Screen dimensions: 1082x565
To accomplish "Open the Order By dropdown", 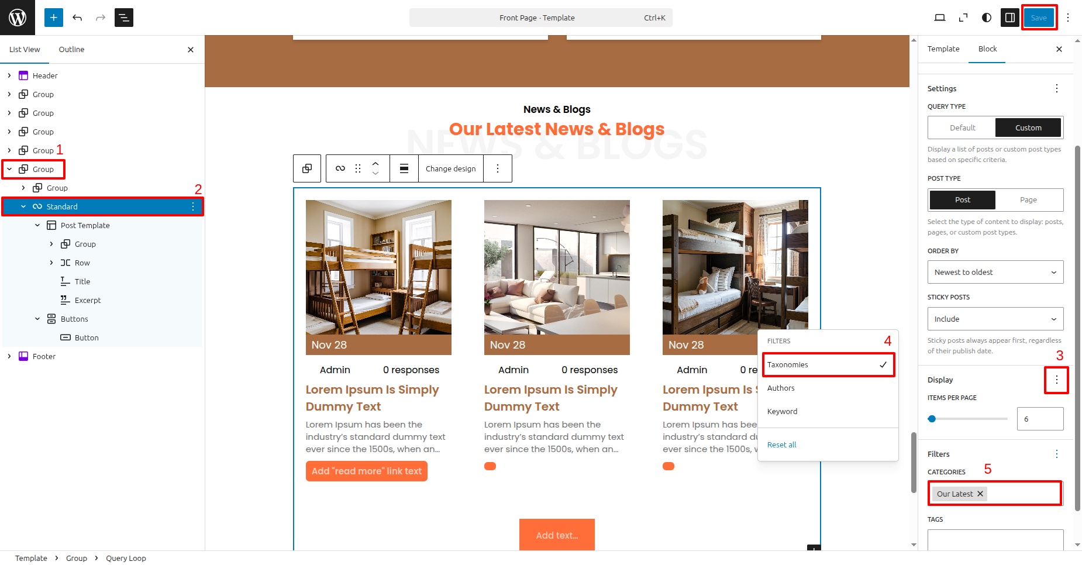I will [995, 272].
